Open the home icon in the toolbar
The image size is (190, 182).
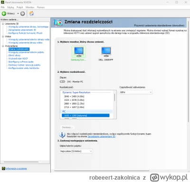31,13
